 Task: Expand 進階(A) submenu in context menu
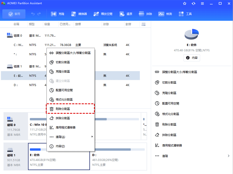(x=71, y=137)
